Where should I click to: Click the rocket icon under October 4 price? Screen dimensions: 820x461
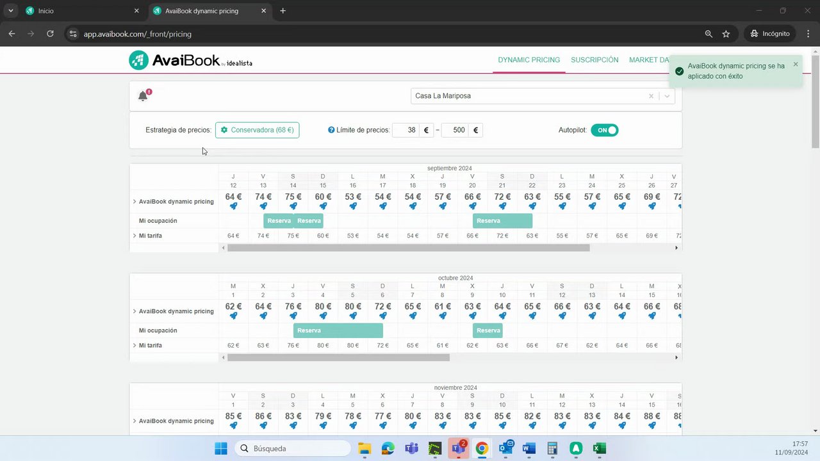pyautogui.click(x=323, y=316)
